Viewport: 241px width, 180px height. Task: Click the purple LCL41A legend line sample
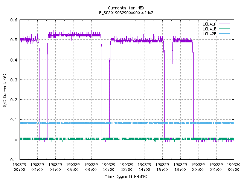tap(224, 24)
